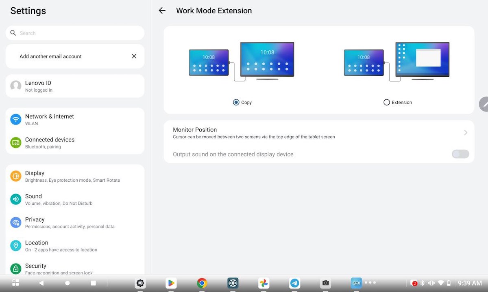Click the Extension mode illustration
488x292 pixels.
point(396,61)
